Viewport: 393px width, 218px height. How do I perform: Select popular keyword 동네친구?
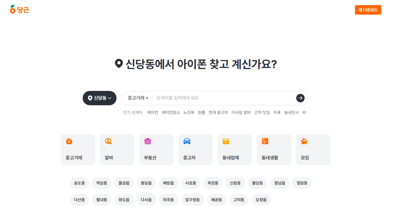pyautogui.click(x=291, y=113)
